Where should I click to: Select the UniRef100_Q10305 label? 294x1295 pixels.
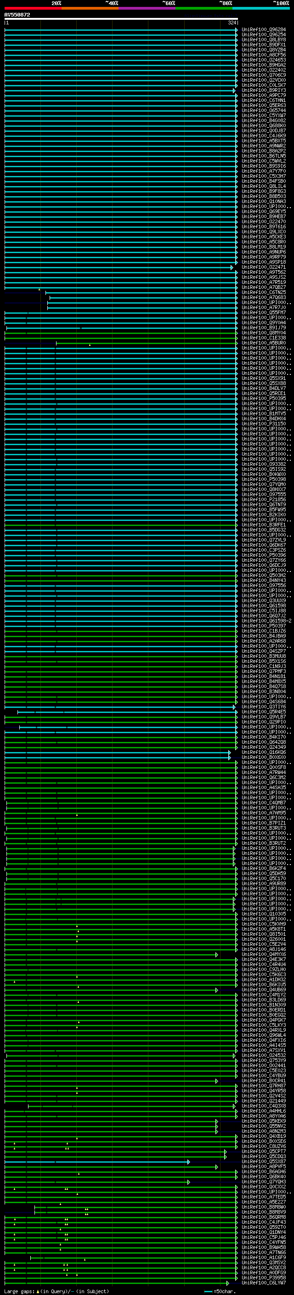[264, 914]
